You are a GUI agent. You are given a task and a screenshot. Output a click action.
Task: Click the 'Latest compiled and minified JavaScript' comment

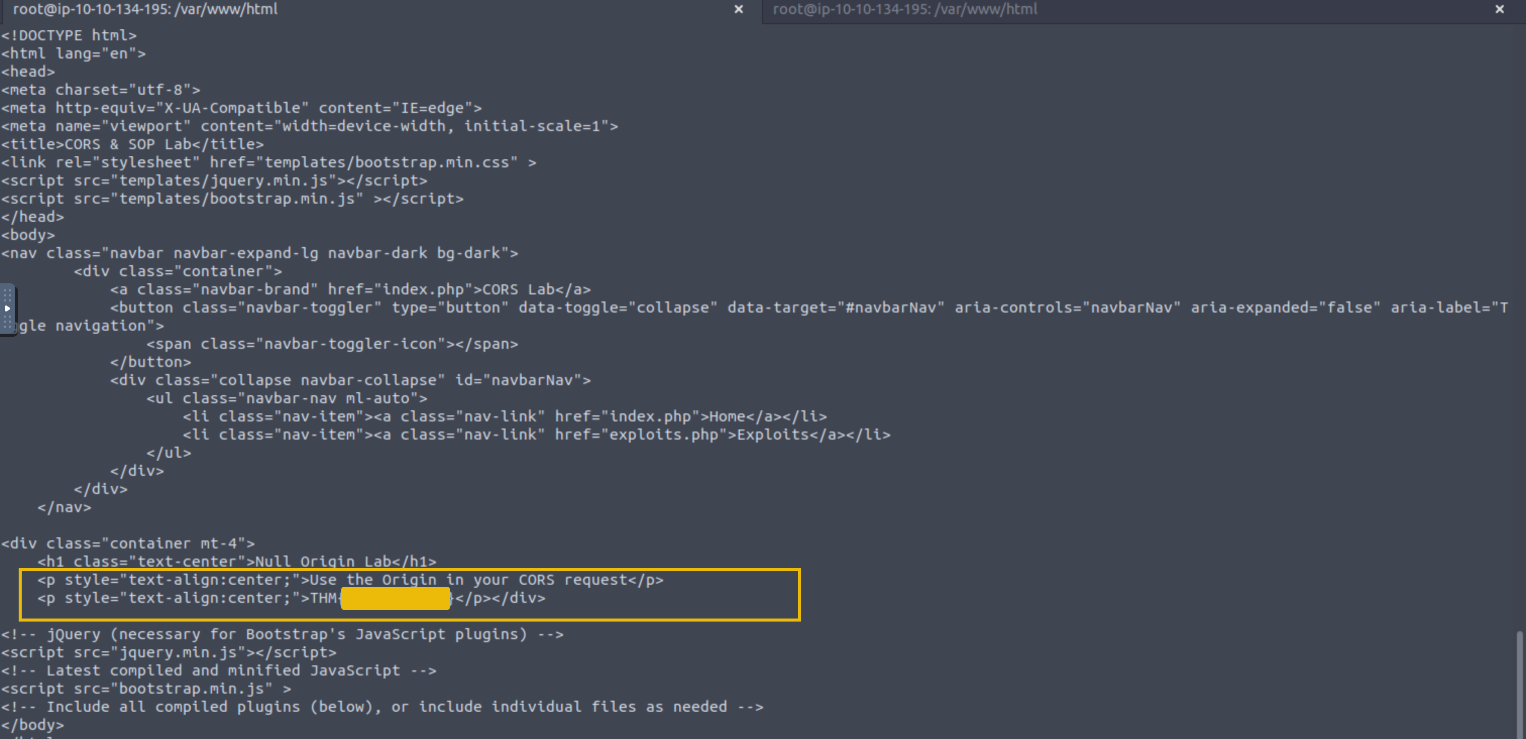click(x=219, y=670)
